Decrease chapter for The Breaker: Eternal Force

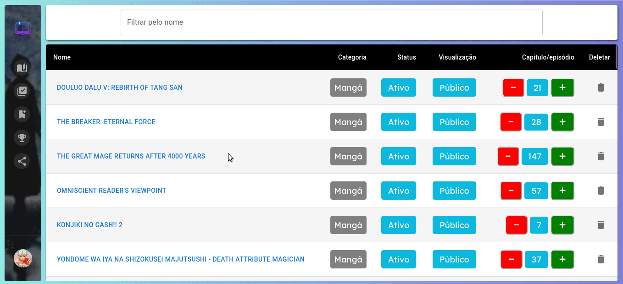(511, 122)
